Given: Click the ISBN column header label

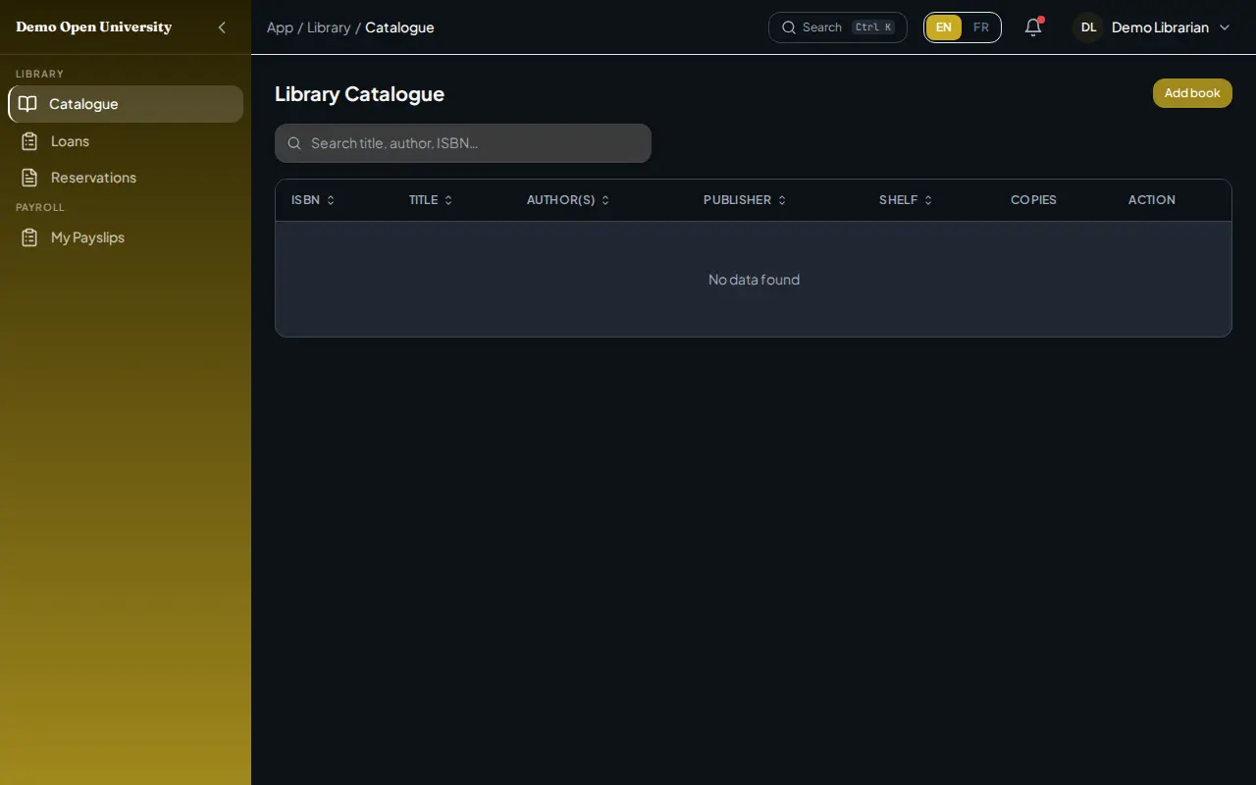Looking at the screenshot, I should coord(305,200).
